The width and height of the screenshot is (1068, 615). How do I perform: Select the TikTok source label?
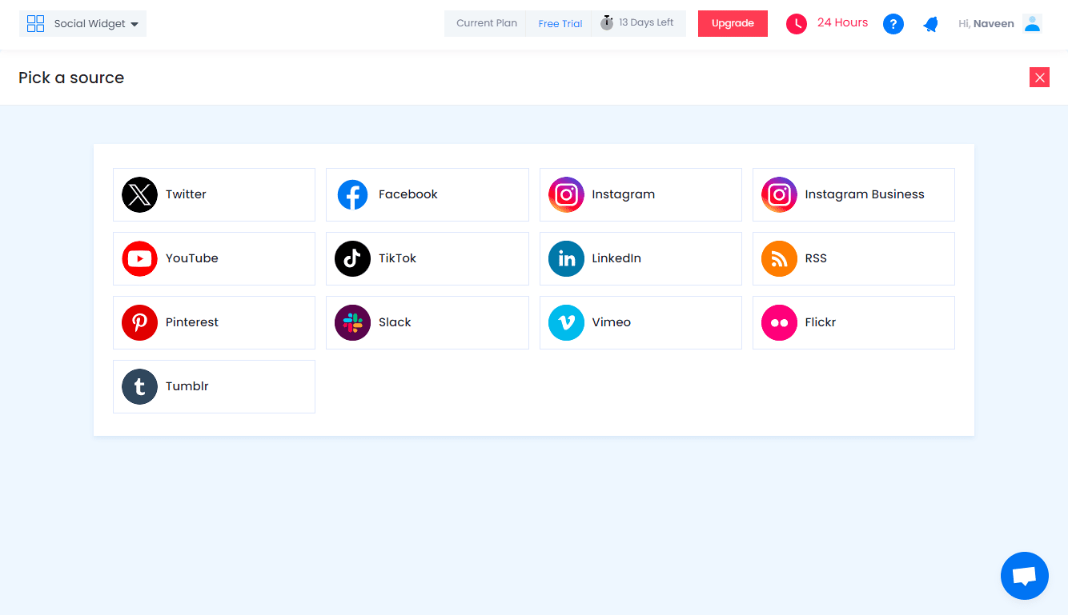tap(398, 258)
